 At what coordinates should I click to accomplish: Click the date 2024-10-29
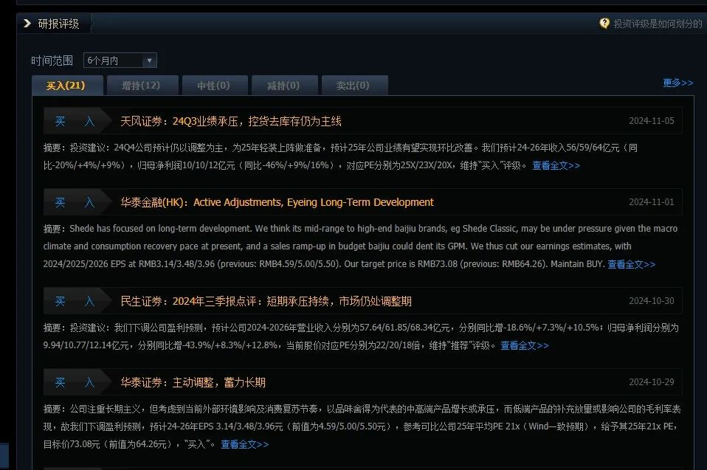[652, 382]
